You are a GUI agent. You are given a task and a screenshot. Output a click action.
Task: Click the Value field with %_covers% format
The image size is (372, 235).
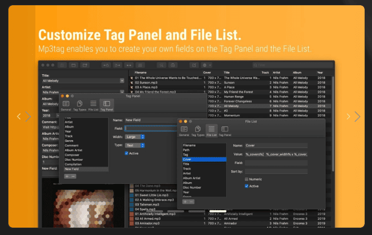(x=276, y=154)
